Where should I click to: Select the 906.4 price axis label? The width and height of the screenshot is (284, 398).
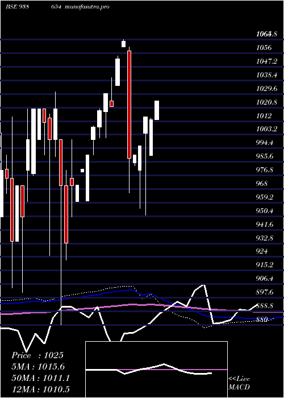click(x=265, y=279)
